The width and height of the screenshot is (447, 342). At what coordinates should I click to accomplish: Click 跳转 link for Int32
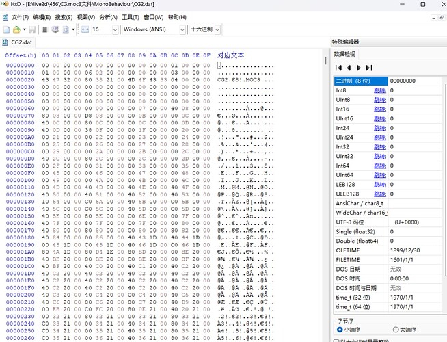coord(380,147)
